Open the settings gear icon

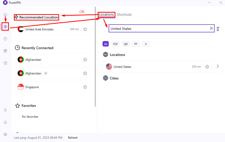click(5, 134)
